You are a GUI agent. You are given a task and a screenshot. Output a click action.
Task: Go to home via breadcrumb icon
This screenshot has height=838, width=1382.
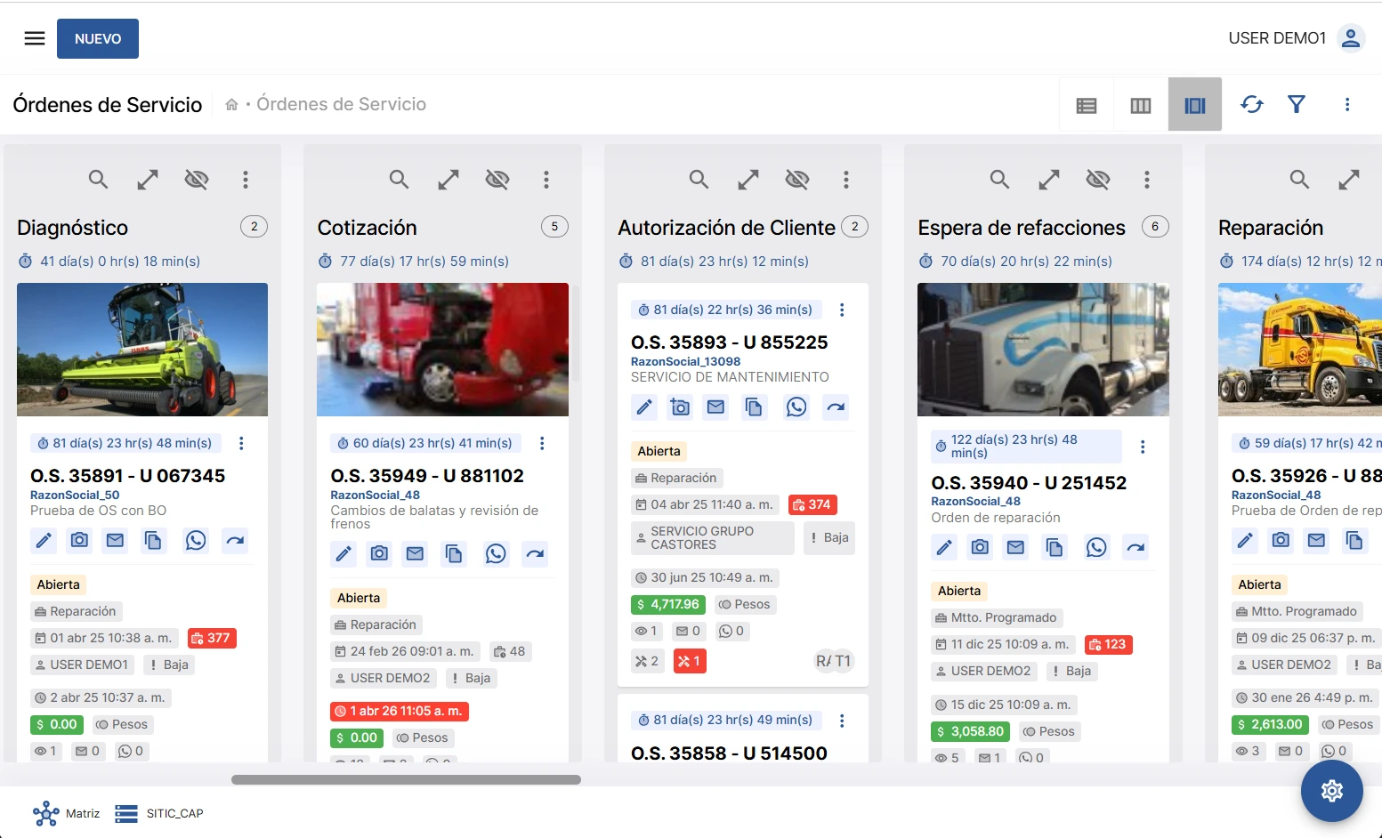pyautogui.click(x=231, y=105)
